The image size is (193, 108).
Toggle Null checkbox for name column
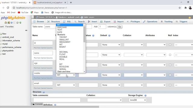tap(170, 55)
